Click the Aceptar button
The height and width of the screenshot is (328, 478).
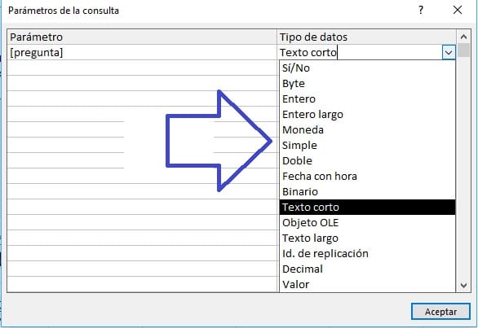point(440,312)
